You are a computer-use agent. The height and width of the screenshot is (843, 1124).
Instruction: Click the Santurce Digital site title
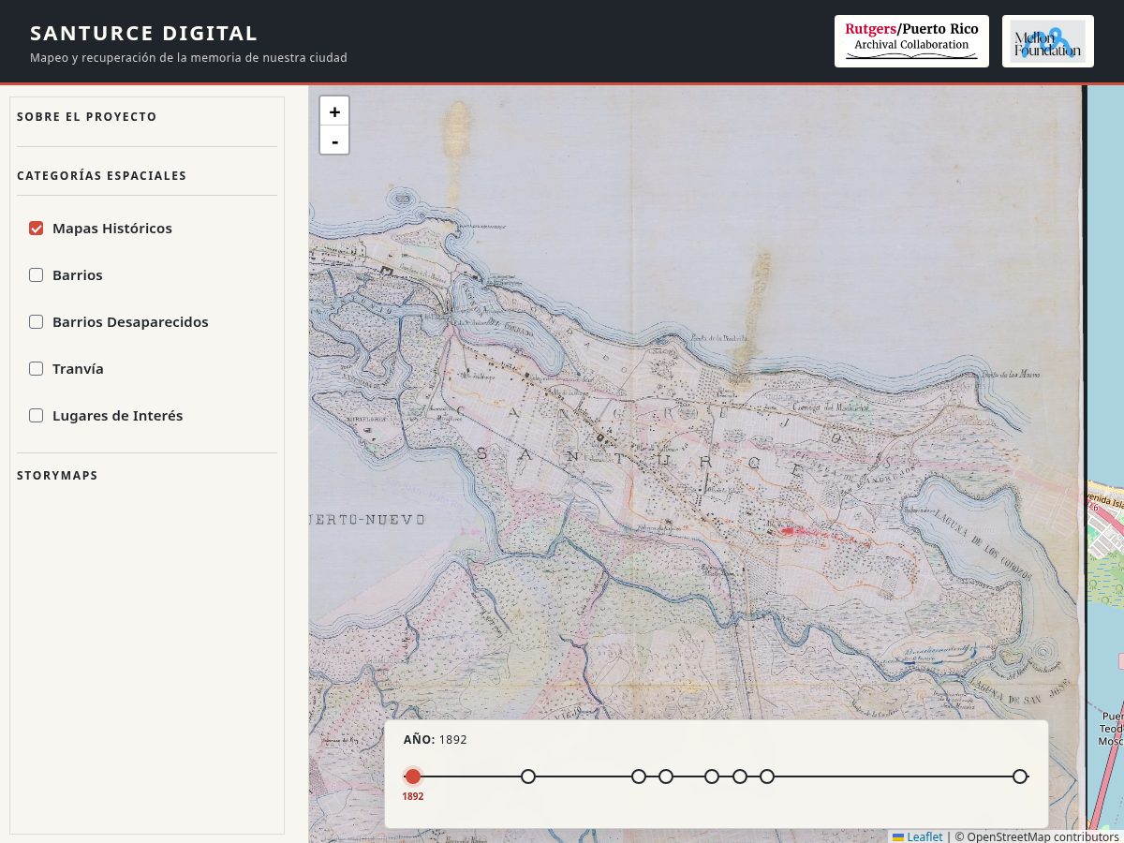tap(144, 34)
